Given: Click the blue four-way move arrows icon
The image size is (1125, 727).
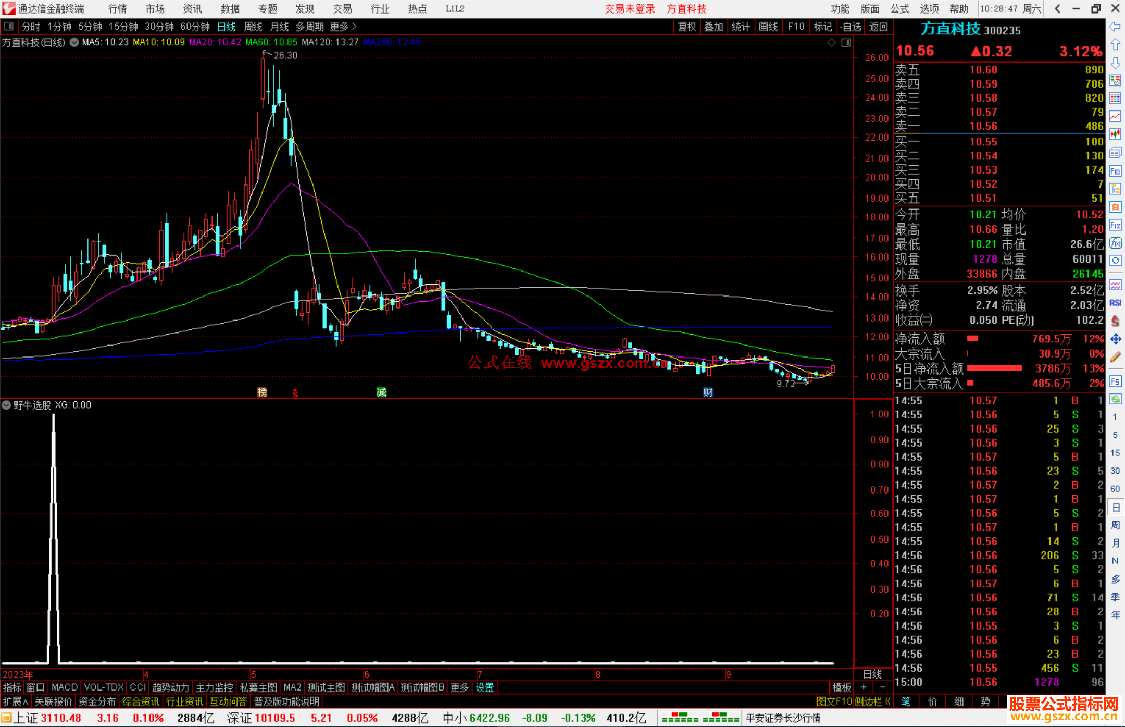Looking at the screenshot, I should (x=1115, y=339).
